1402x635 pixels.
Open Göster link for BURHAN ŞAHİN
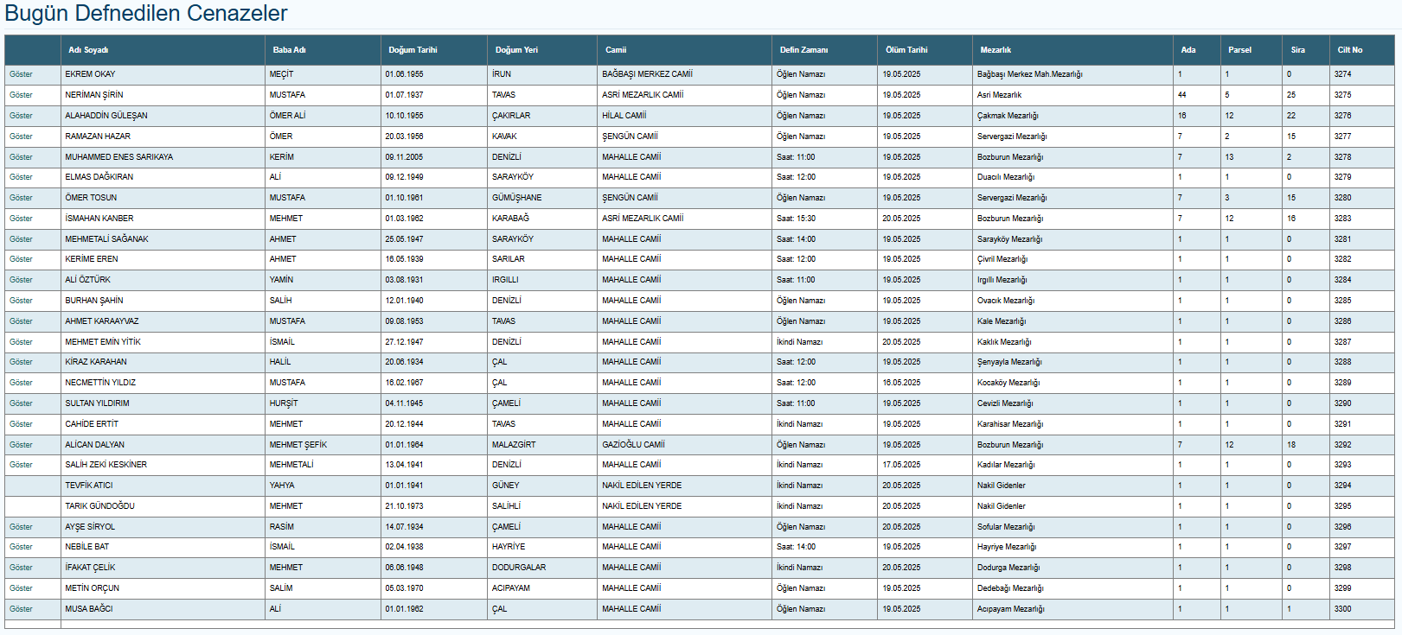21,301
